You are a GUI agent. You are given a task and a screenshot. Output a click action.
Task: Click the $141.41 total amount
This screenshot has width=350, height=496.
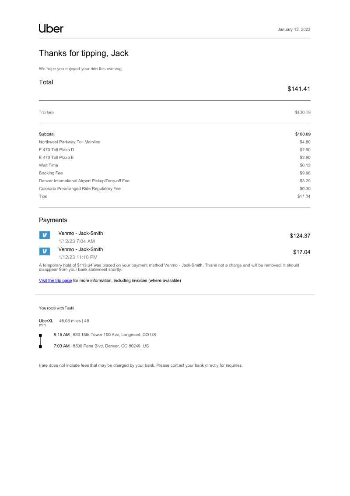(x=299, y=89)
